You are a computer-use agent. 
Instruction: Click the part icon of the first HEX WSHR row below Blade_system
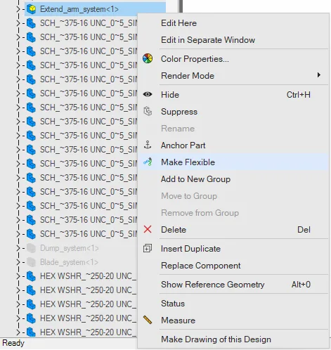point(31,276)
